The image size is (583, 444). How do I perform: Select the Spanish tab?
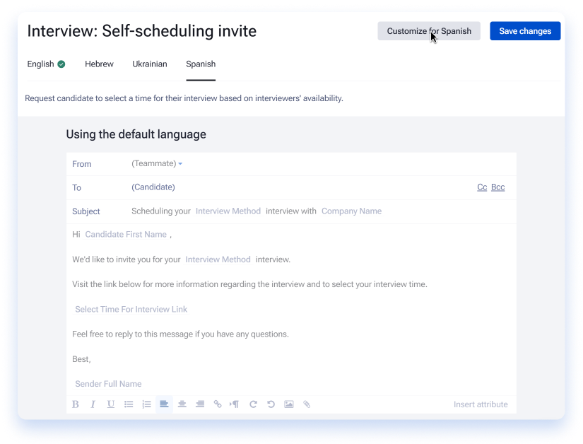click(x=201, y=64)
